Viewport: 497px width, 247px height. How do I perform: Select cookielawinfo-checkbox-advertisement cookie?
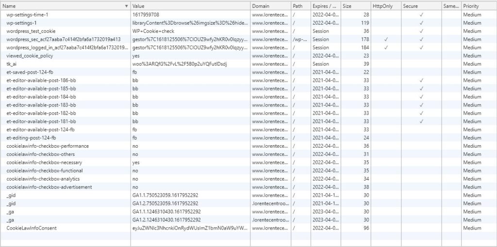tap(248, 187)
